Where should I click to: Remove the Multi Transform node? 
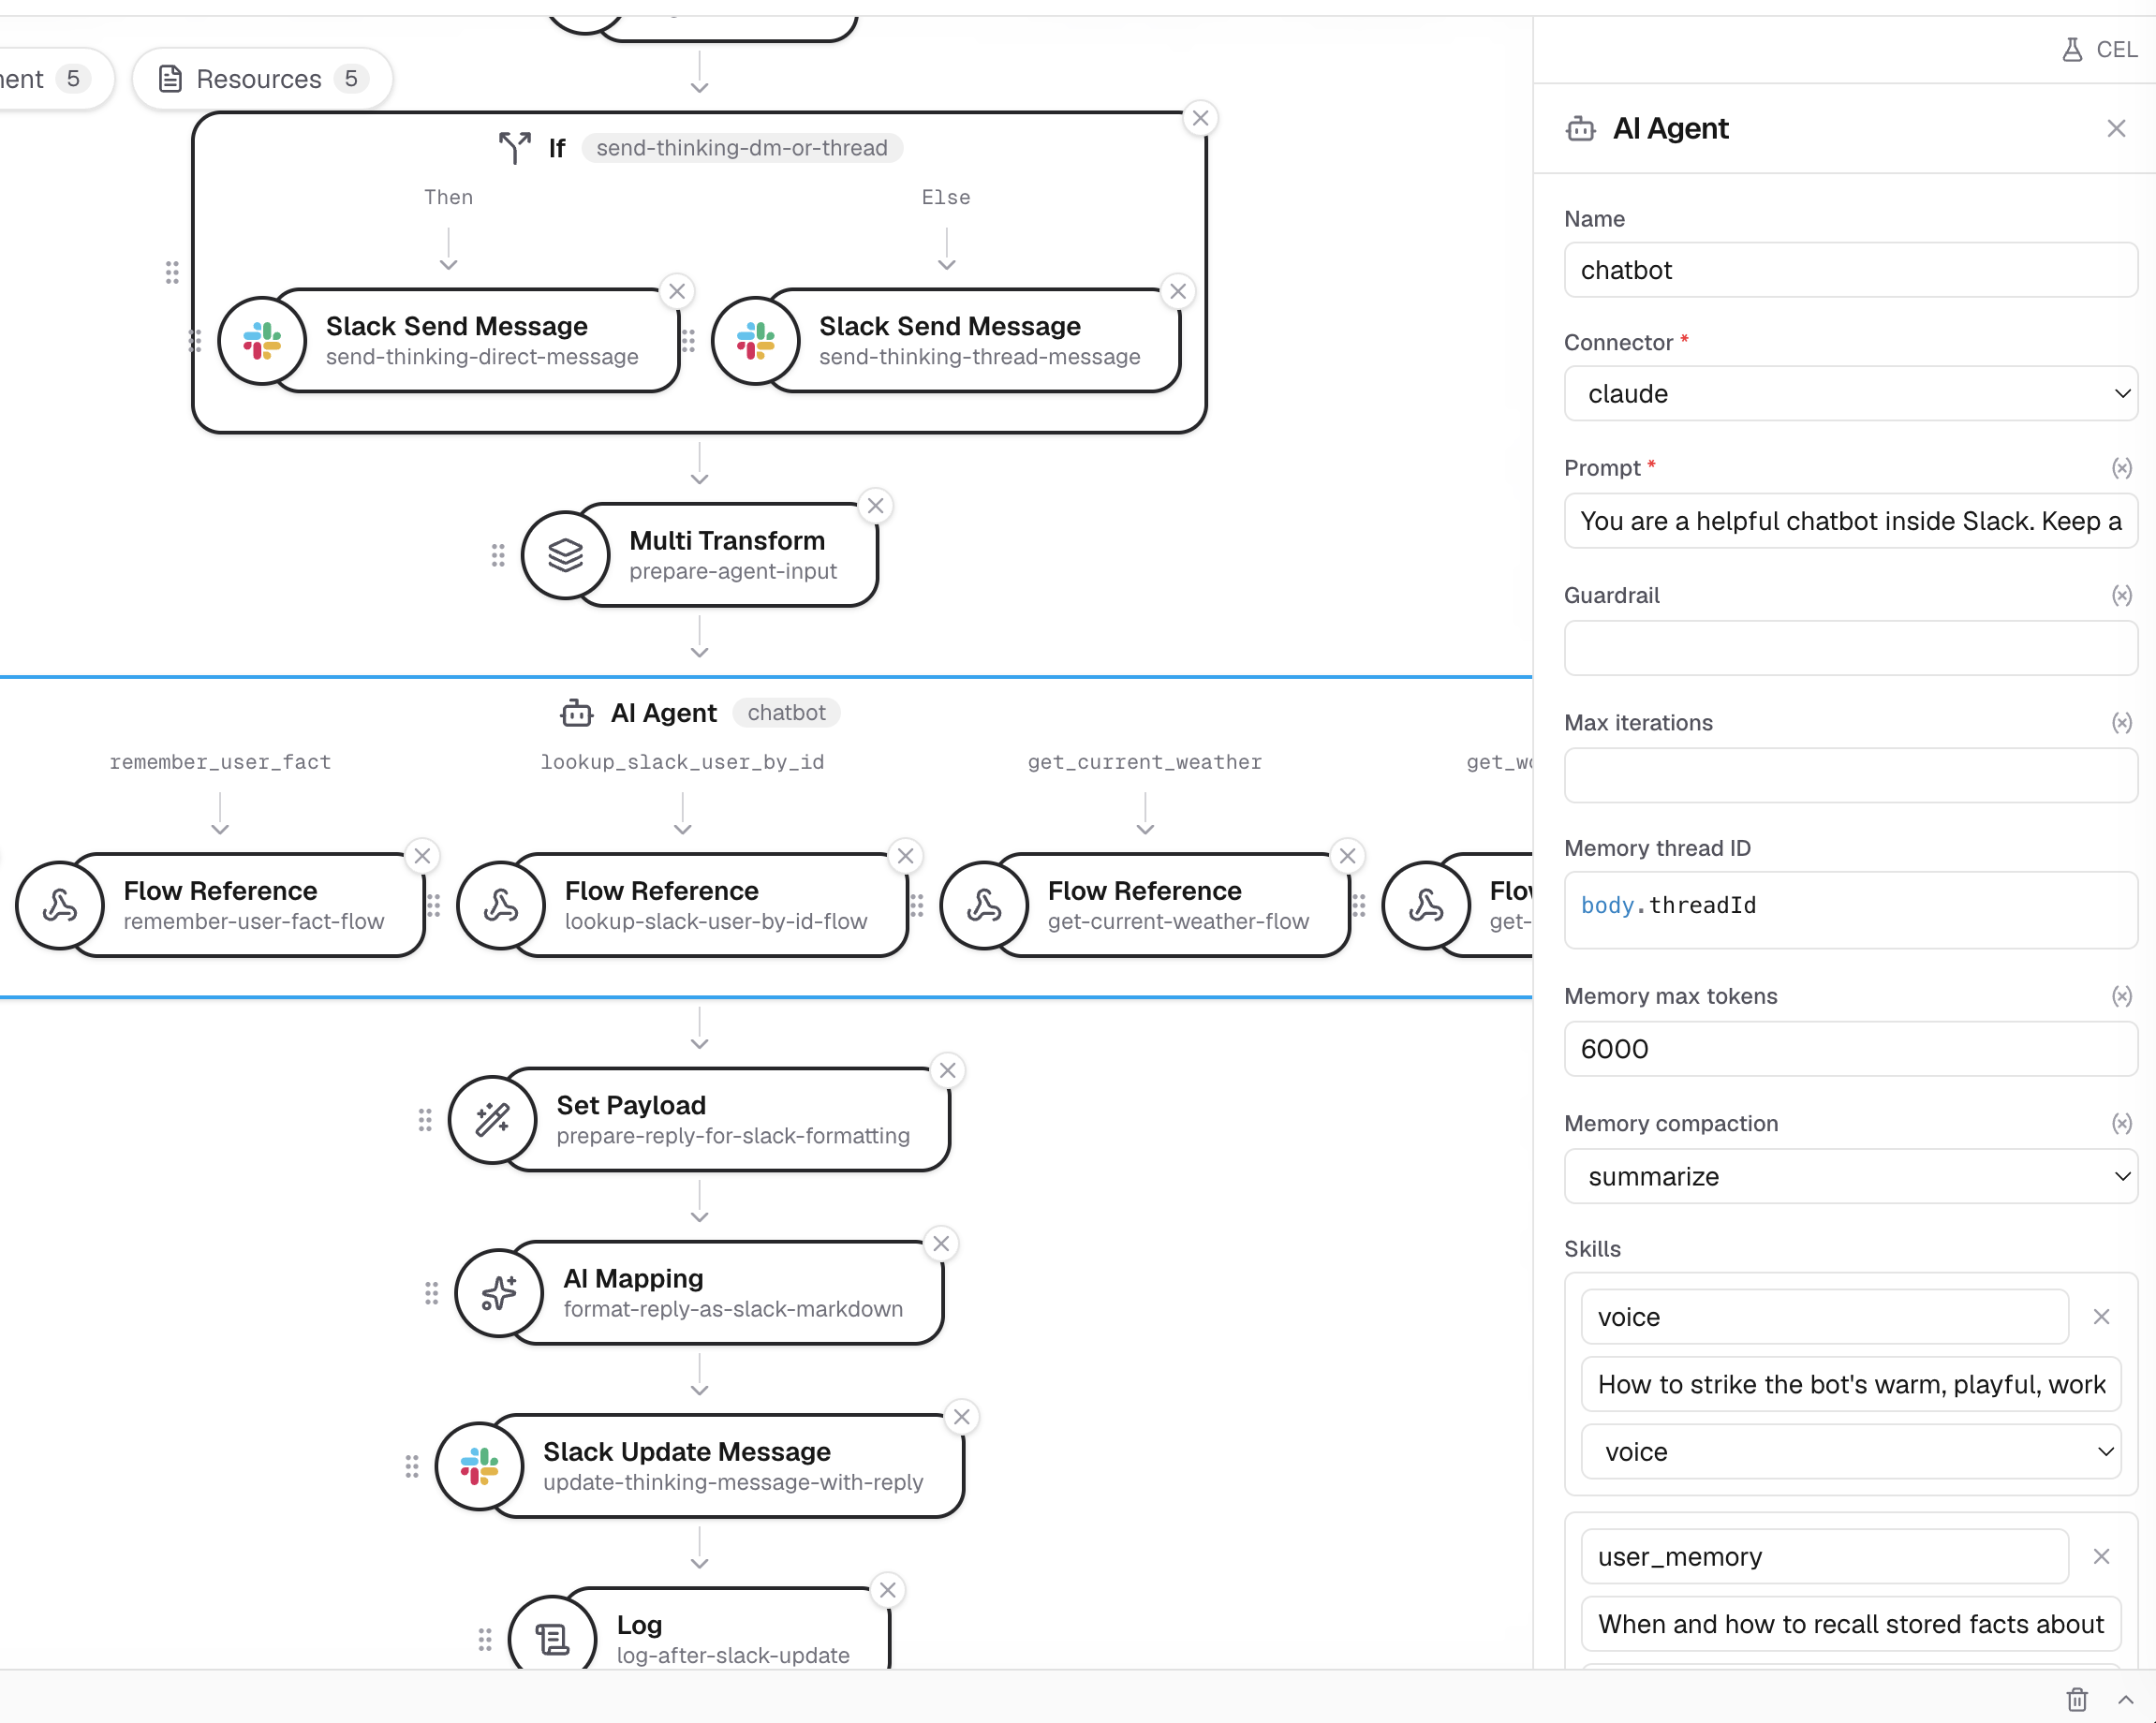[875, 506]
